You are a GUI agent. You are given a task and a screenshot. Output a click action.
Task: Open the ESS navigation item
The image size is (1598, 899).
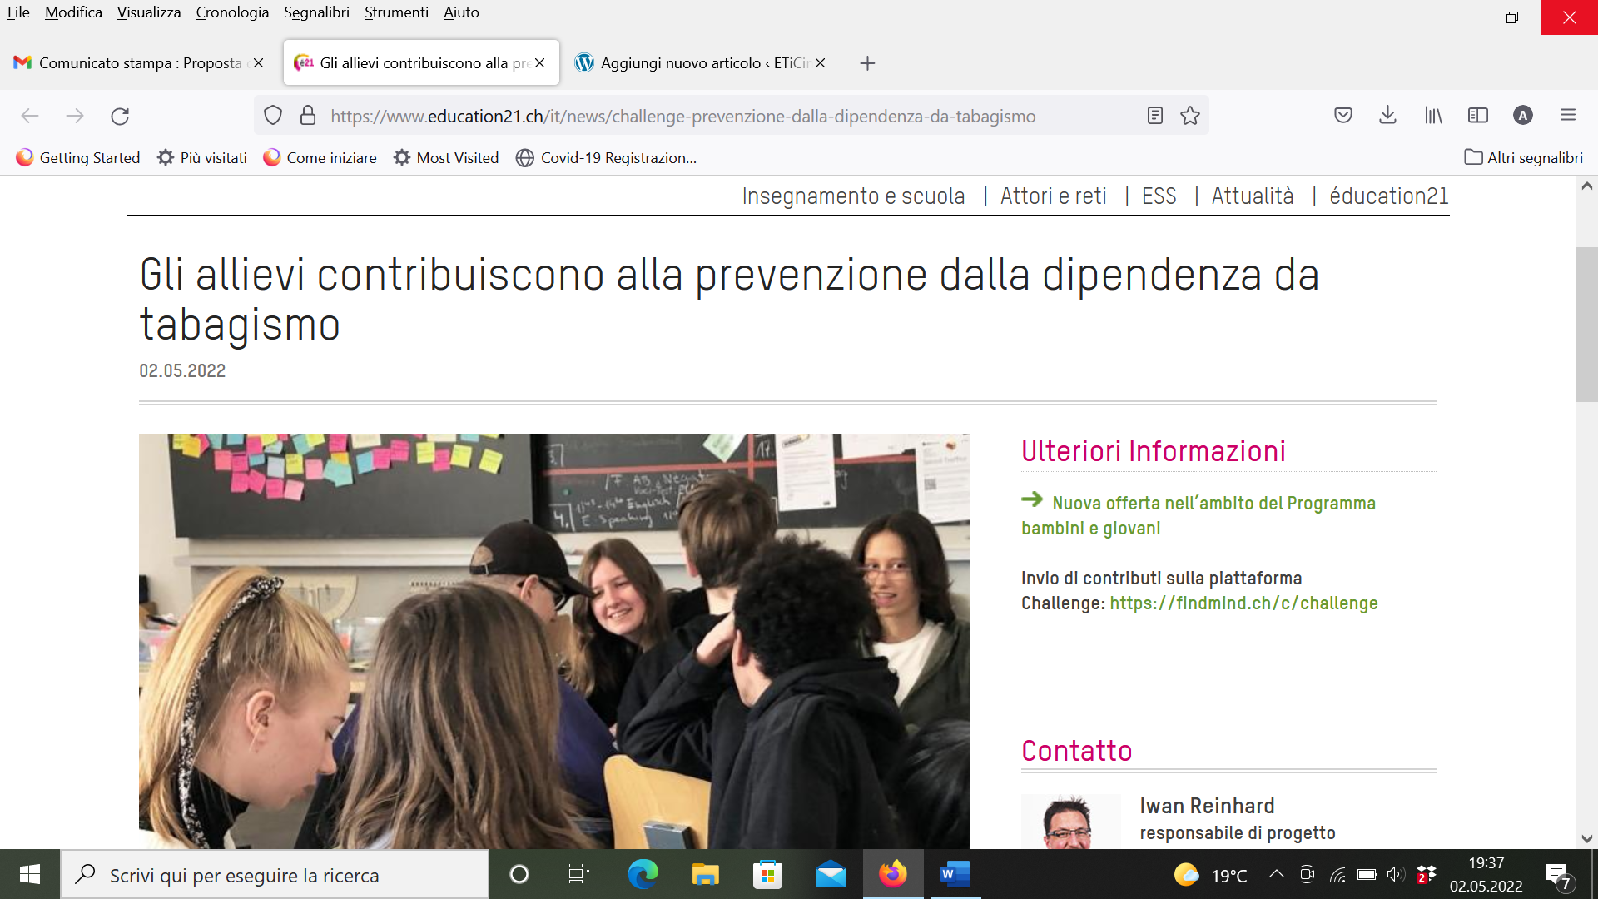(1159, 196)
